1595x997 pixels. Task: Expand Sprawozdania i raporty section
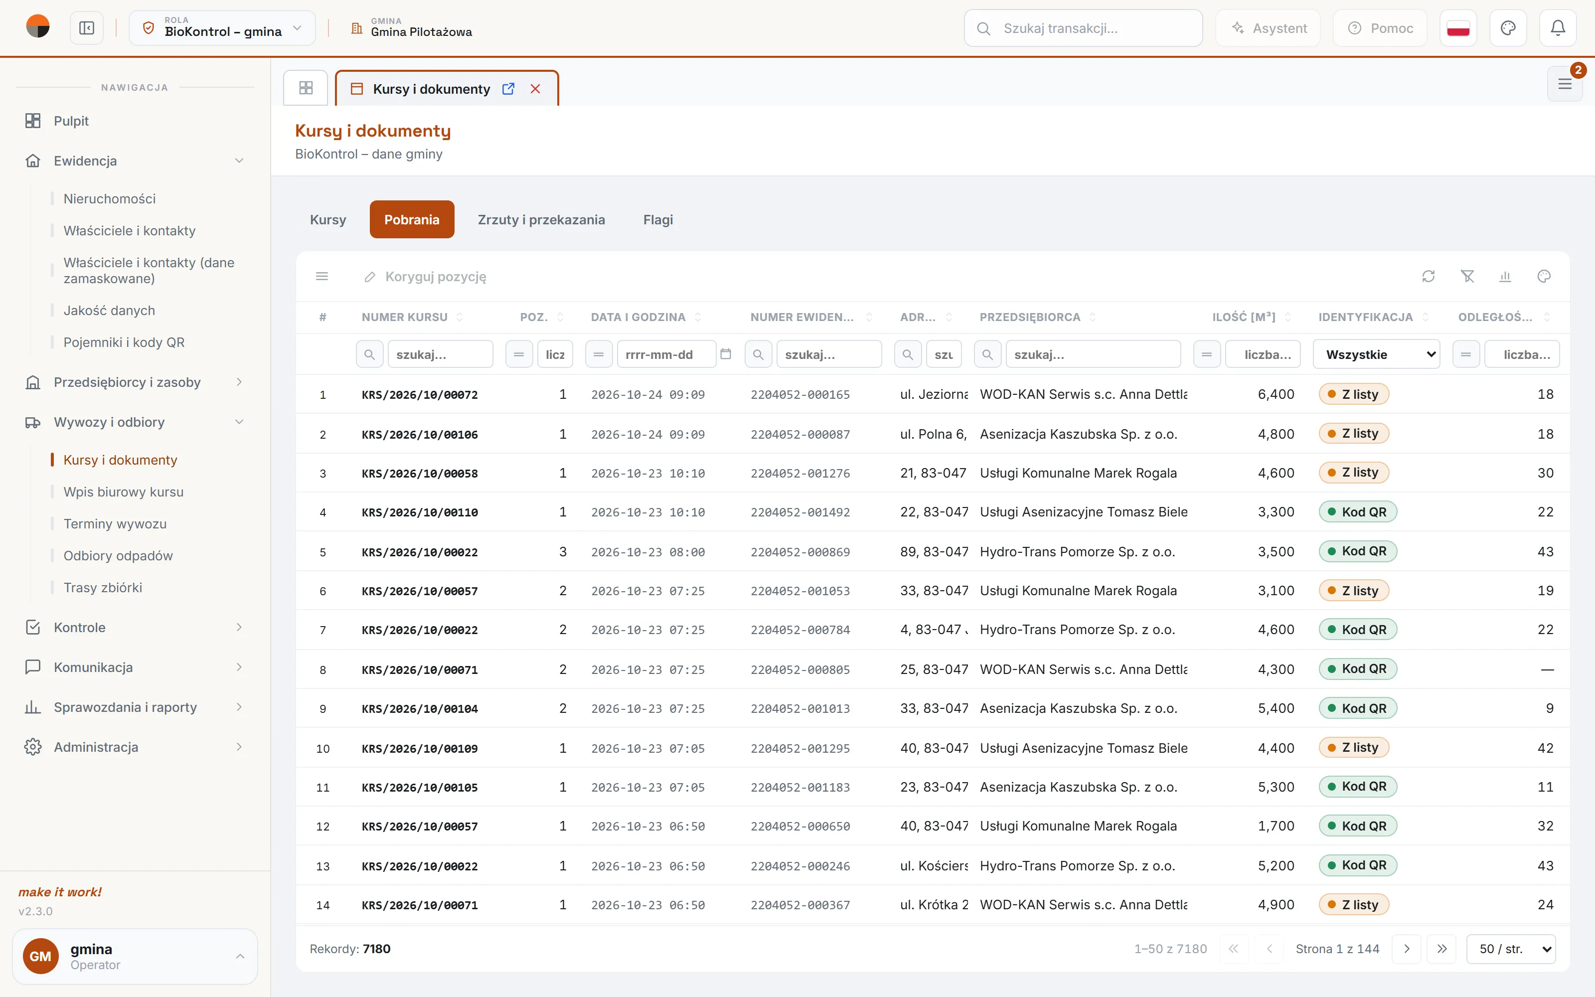click(x=135, y=707)
